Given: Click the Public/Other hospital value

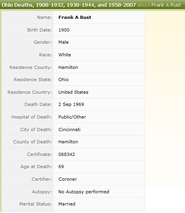Looking at the screenshot, I should click(72, 117).
